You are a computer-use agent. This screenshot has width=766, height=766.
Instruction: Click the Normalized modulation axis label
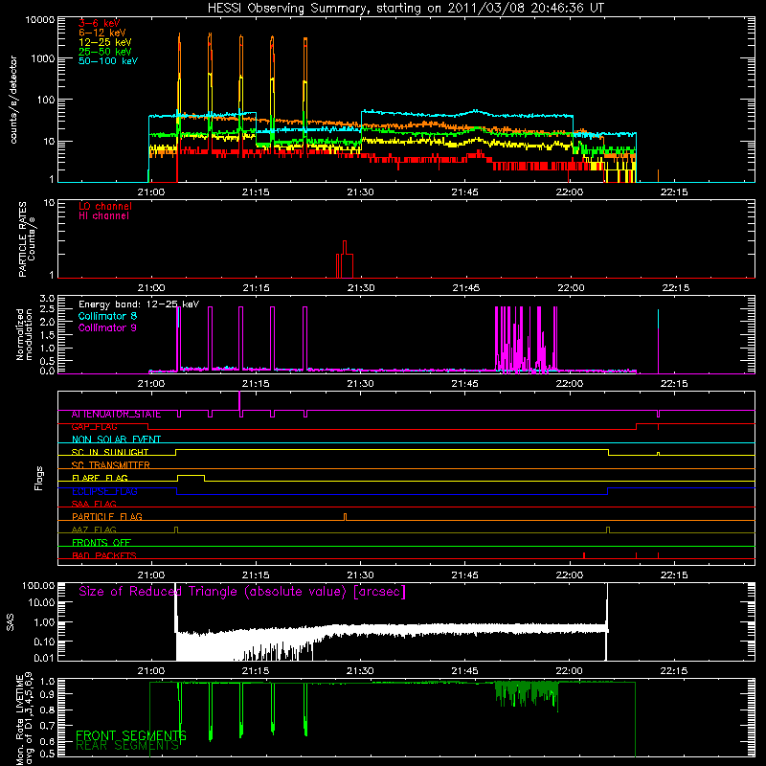click(25, 334)
